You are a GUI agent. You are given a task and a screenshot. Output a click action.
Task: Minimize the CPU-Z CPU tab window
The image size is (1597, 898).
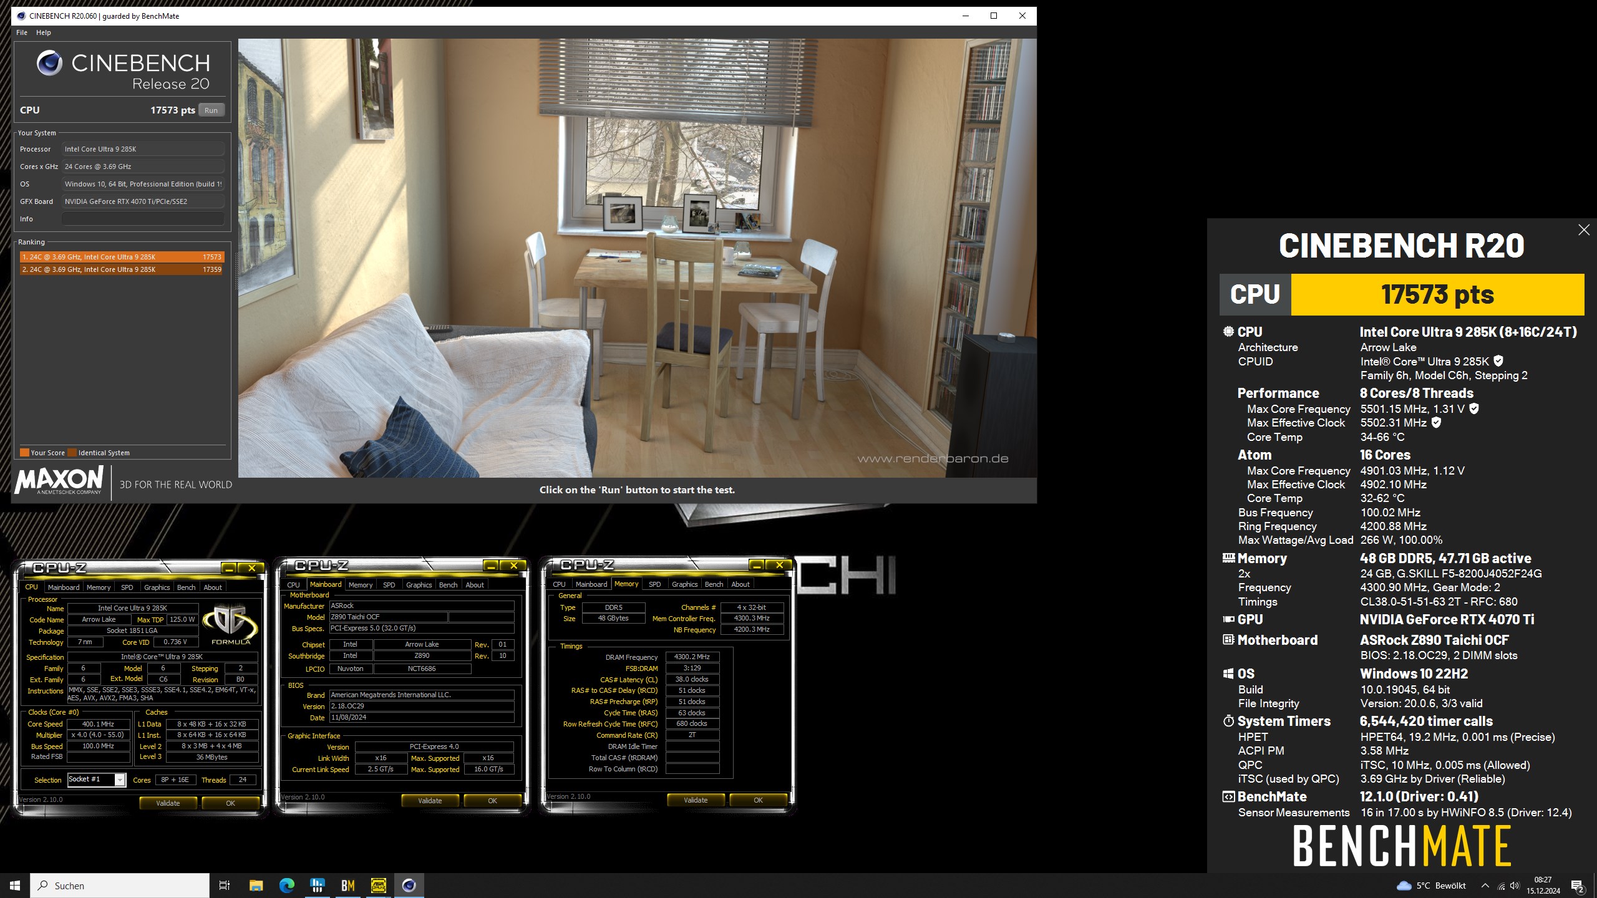pos(229,568)
